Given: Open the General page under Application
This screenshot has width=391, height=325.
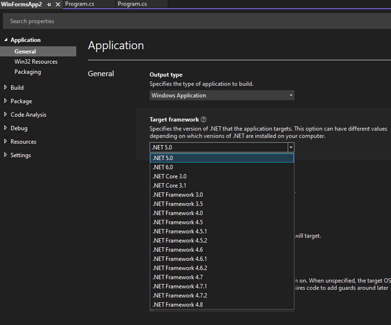Looking at the screenshot, I should coord(25,51).
